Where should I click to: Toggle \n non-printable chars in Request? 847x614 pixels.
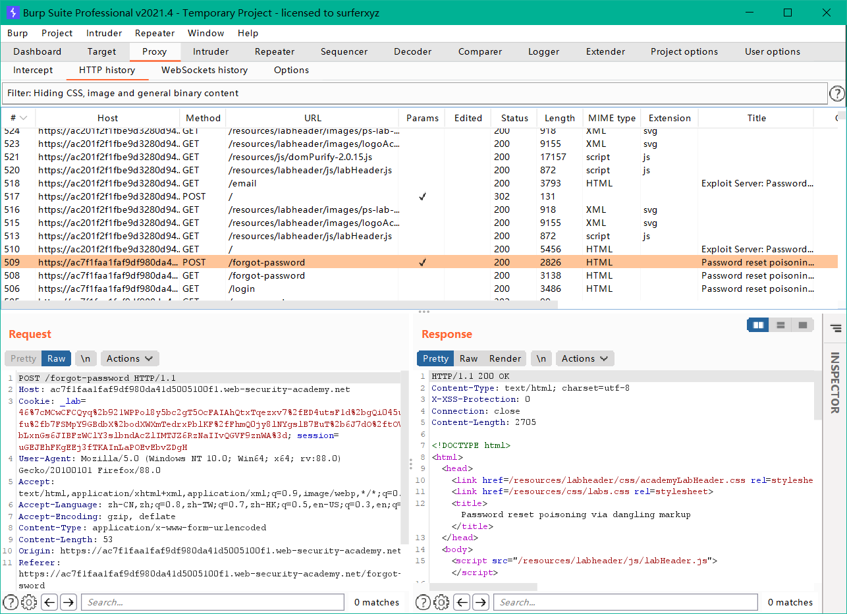point(86,358)
